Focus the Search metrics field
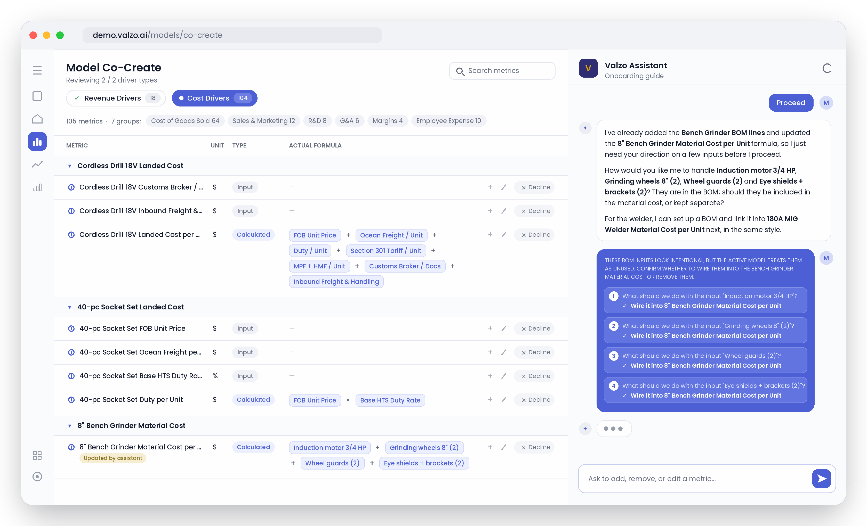867x526 pixels. click(502, 71)
